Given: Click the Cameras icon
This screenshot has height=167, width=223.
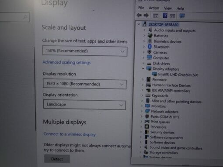Looking at the screenshot, I should tap(149, 52).
